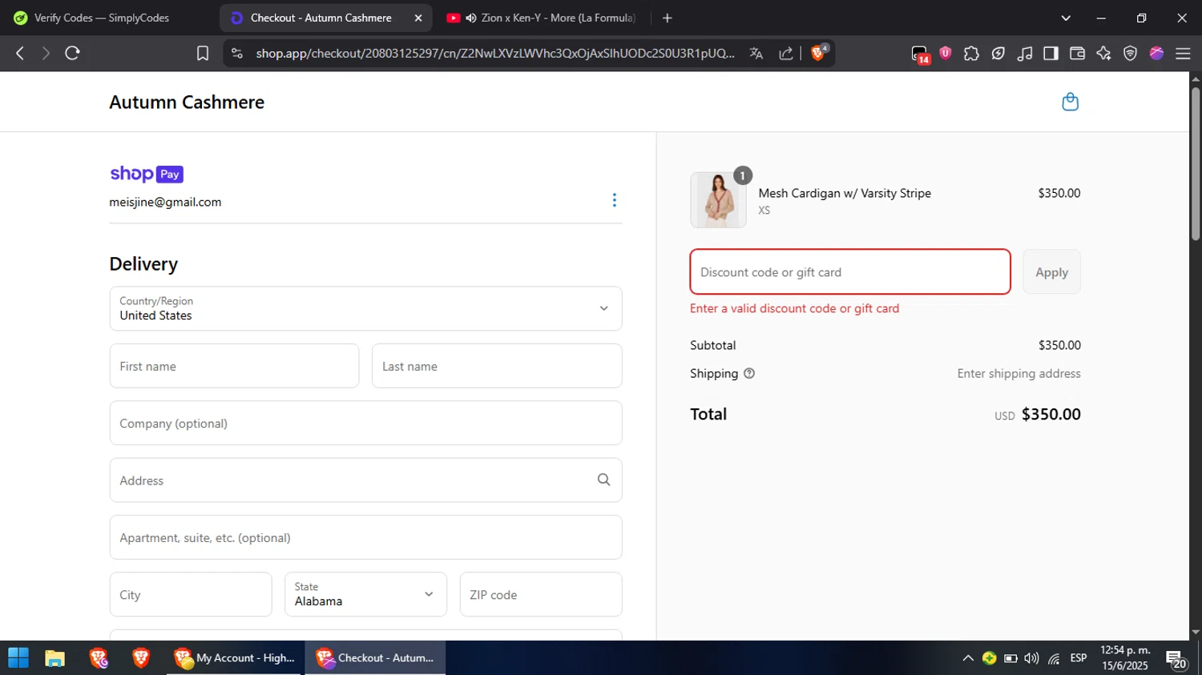Click the Last name field
This screenshot has width=1202, height=675.
(x=497, y=366)
